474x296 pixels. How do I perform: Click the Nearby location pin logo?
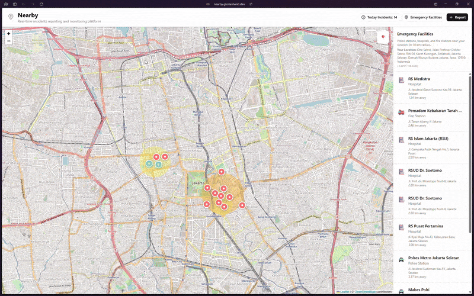(x=11, y=17)
